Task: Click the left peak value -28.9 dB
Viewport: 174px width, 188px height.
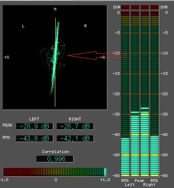Action: coord(35,126)
